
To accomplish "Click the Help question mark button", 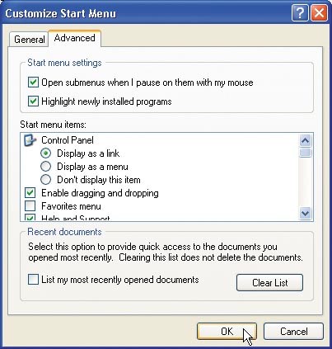I will 300,13.
